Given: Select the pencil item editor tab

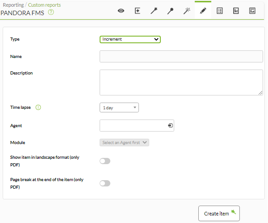Looking at the screenshot, I should (203, 11).
